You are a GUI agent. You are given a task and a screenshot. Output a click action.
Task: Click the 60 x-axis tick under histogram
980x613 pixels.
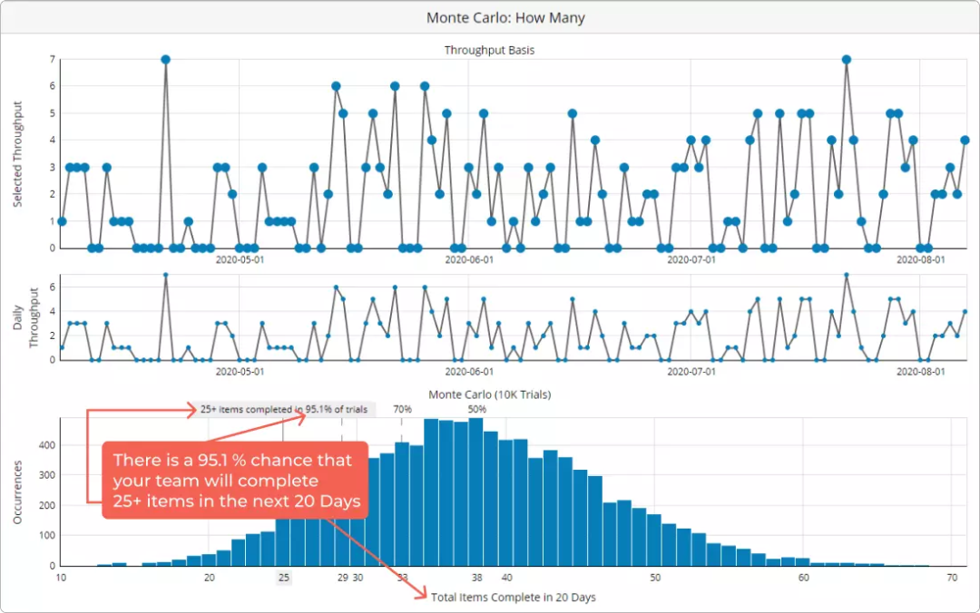[803, 578]
